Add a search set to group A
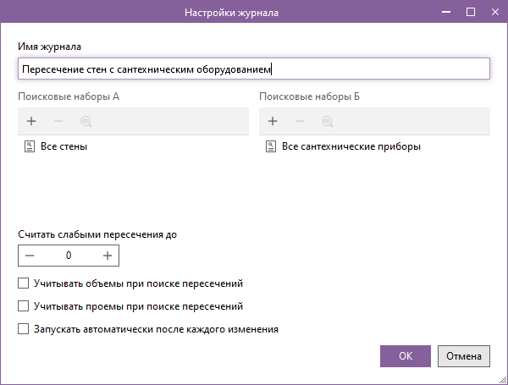The image size is (508, 385). (31, 121)
